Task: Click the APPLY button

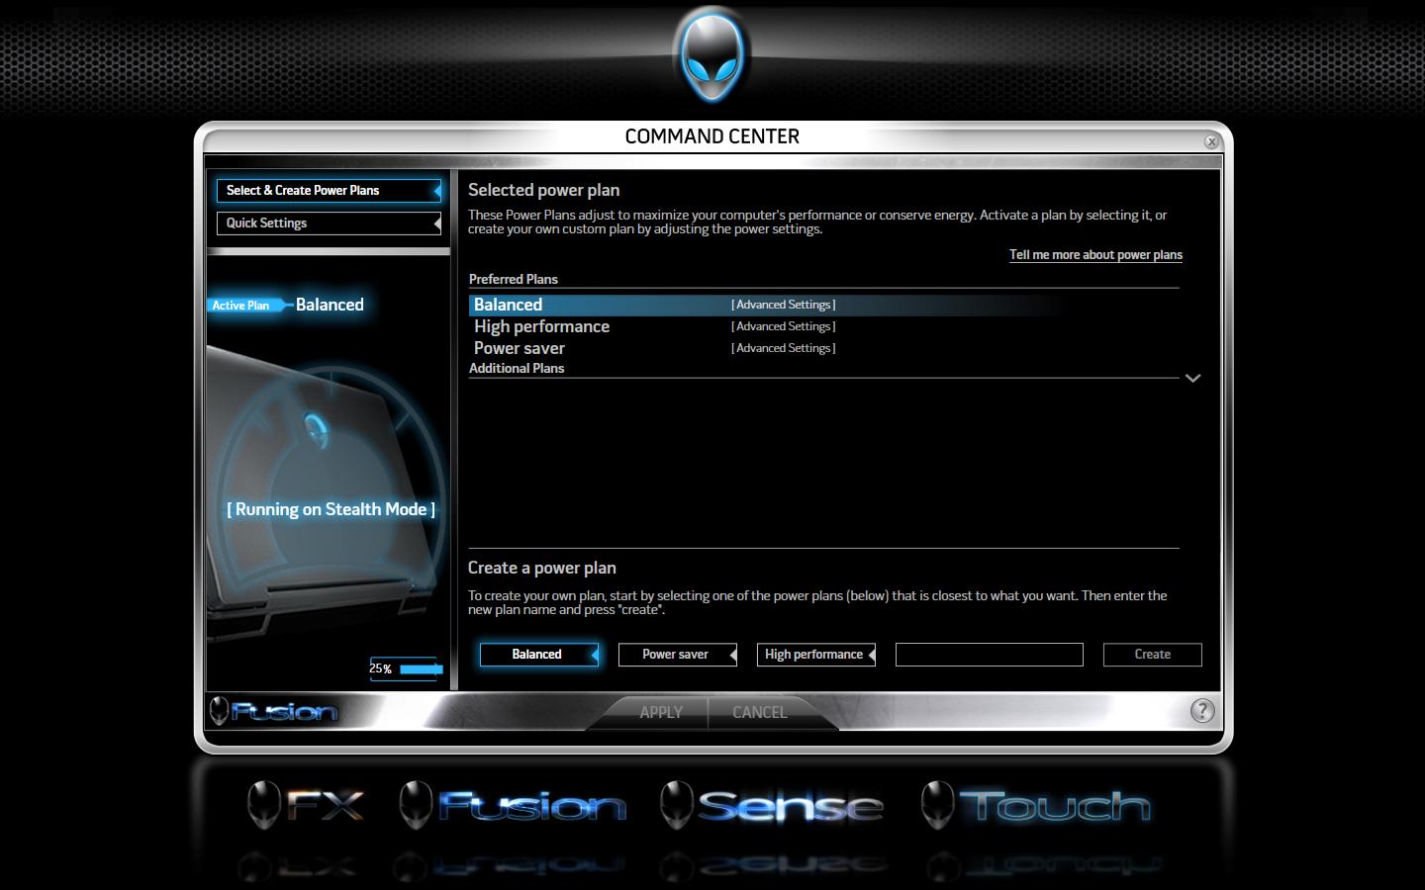Action: tap(660, 712)
